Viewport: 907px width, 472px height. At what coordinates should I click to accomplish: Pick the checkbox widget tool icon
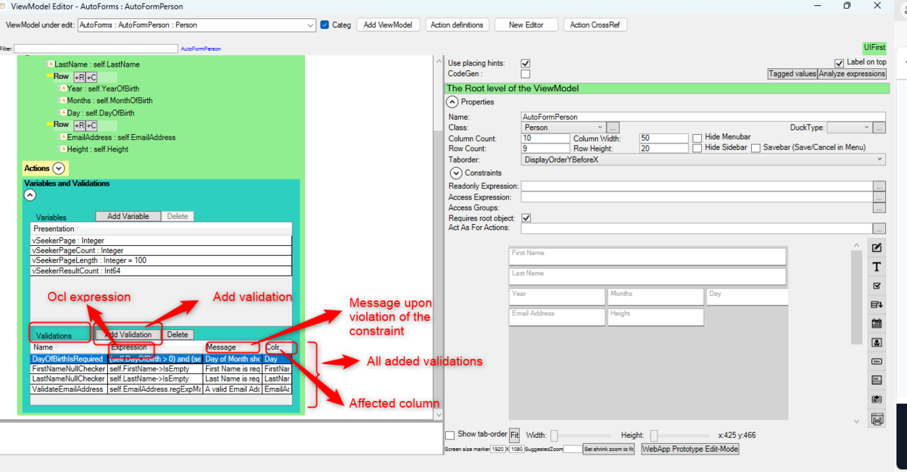(877, 286)
